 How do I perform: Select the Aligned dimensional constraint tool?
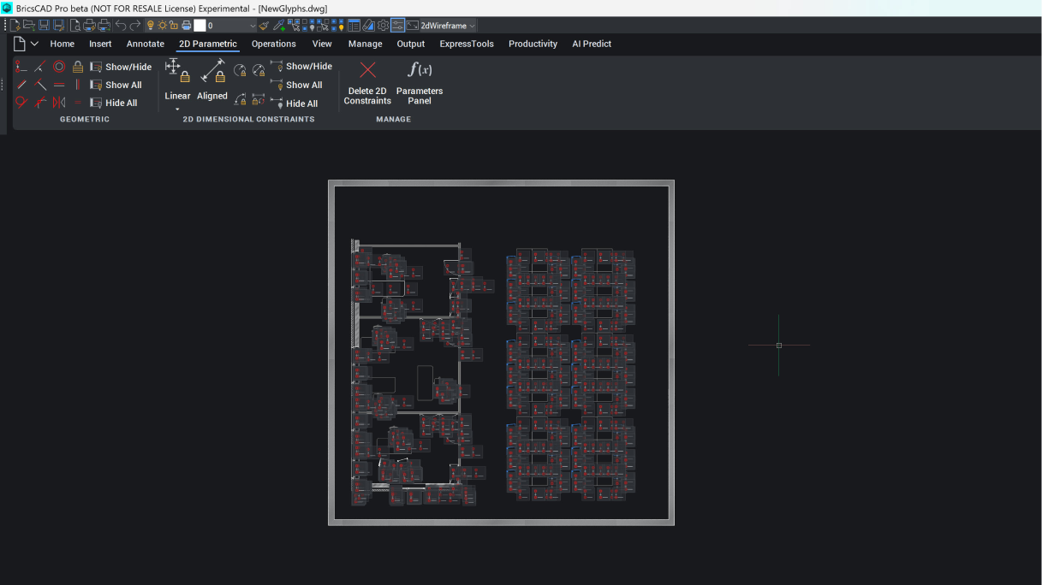point(212,80)
